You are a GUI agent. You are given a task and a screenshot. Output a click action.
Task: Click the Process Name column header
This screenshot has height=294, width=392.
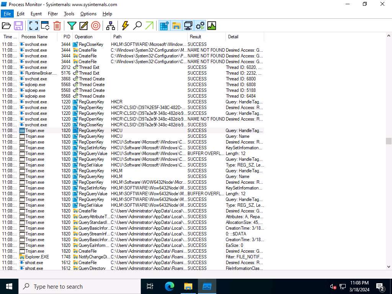coord(34,37)
